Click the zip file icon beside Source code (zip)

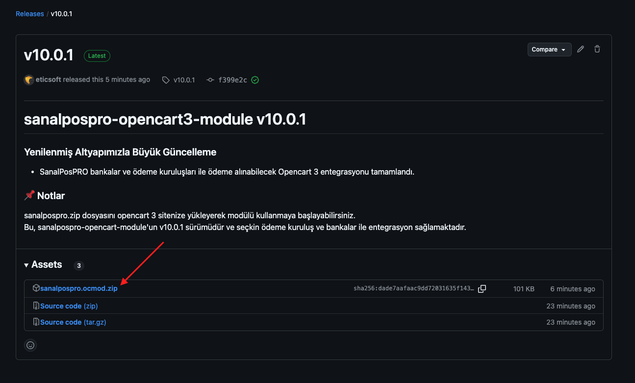click(36, 306)
